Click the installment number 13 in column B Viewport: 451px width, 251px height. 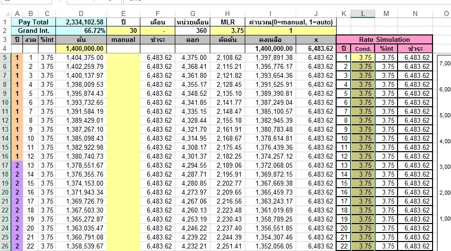[30, 165]
